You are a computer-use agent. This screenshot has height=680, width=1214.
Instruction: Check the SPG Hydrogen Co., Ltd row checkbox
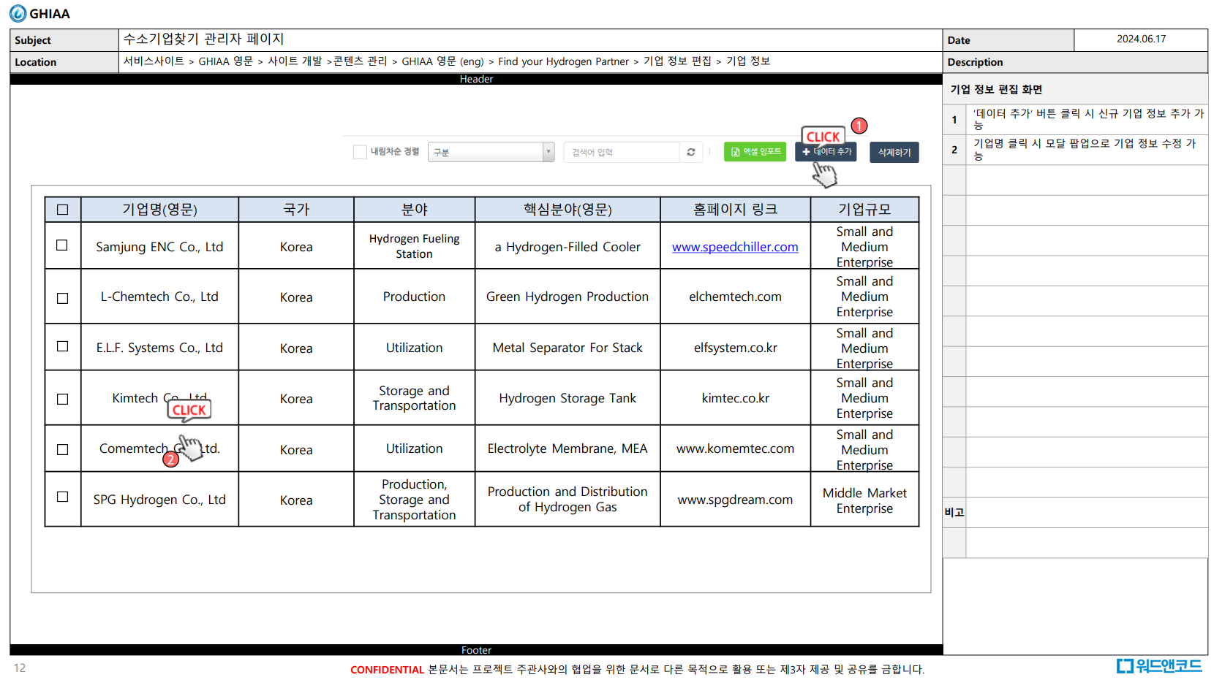pyautogui.click(x=63, y=497)
